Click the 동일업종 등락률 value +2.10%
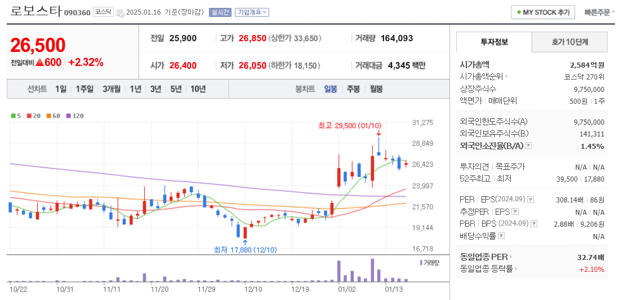The image size is (619, 300). click(592, 270)
